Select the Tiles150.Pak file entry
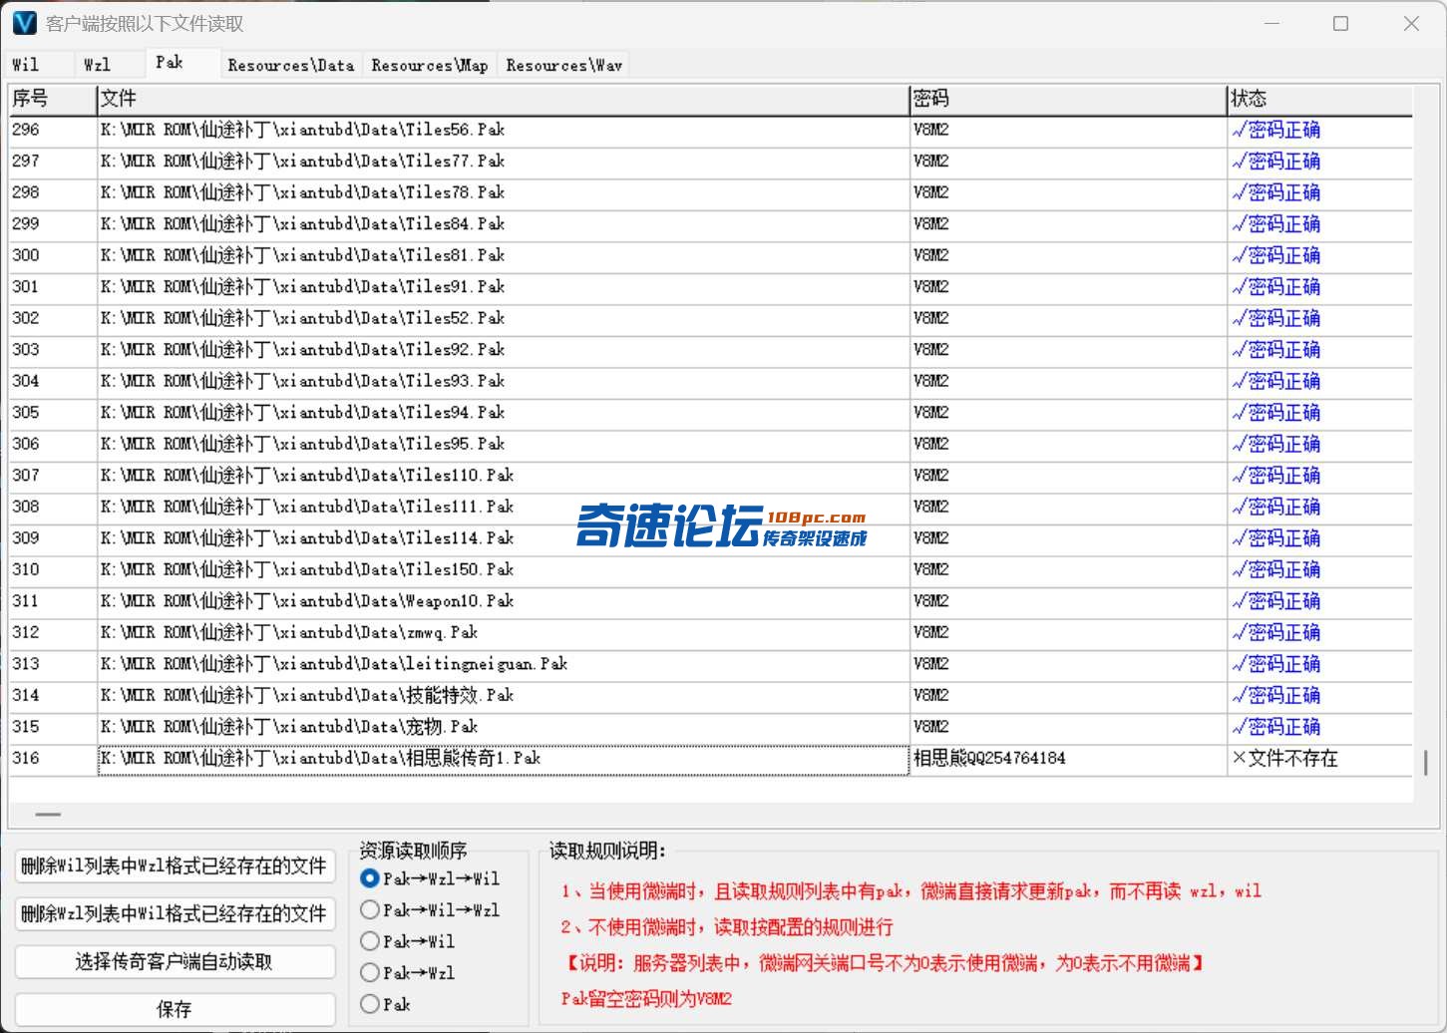 [x=503, y=569]
